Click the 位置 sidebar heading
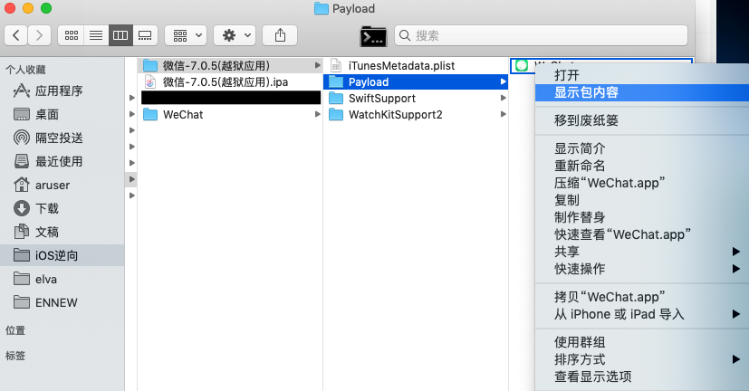This screenshot has height=391, width=749. click(15, 330)
